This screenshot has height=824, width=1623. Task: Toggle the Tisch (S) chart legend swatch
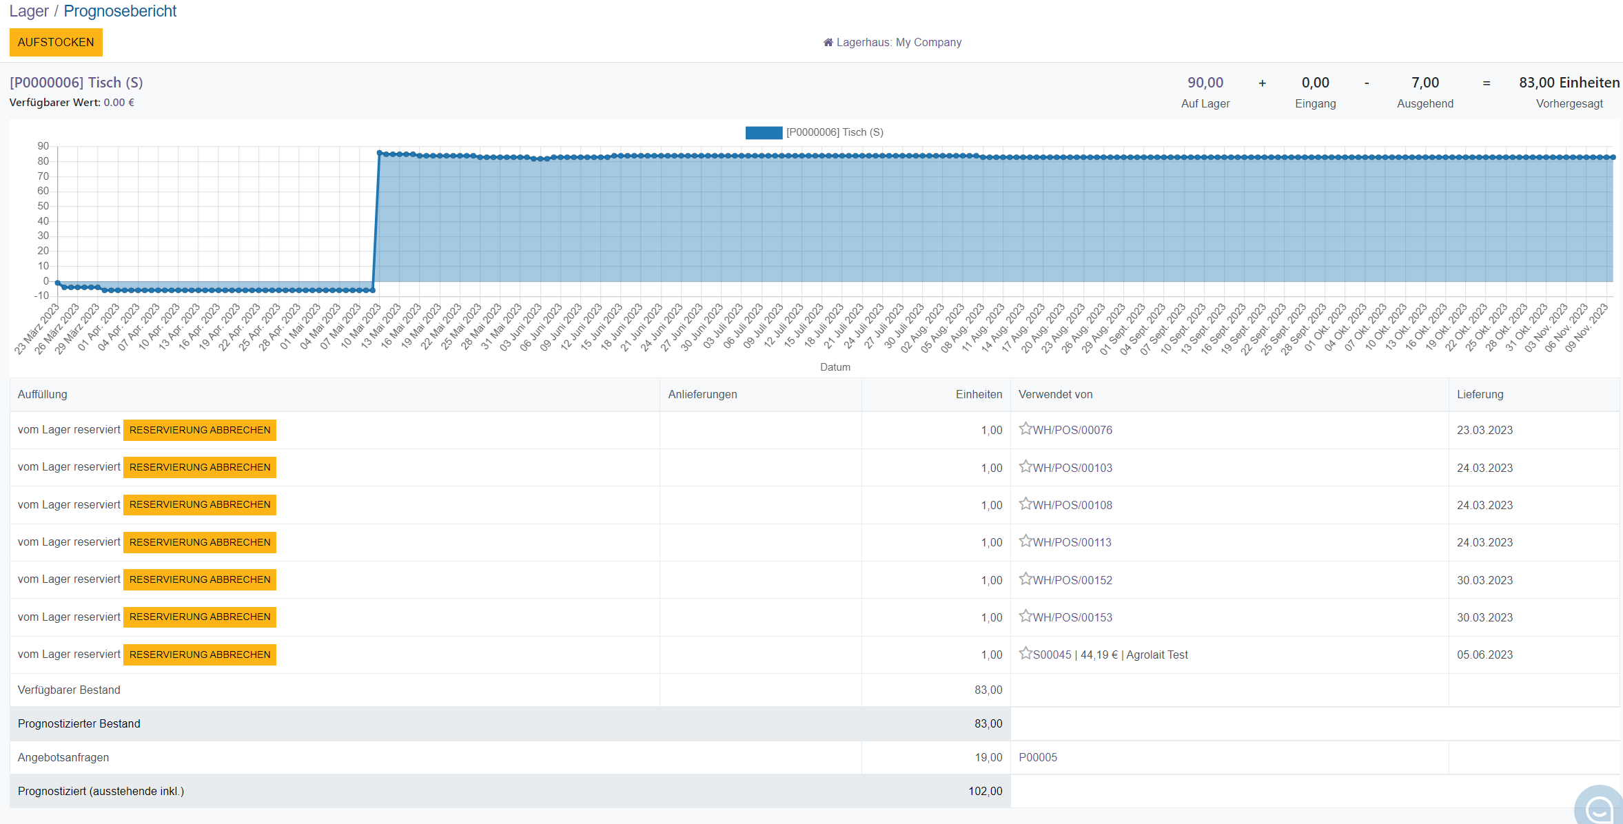pos(764,132)
